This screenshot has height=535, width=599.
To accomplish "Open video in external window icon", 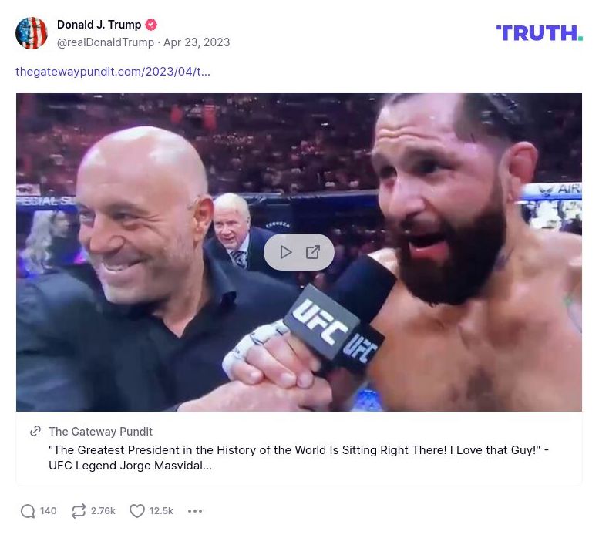I will pyautogui.click(x=313, y=252).
